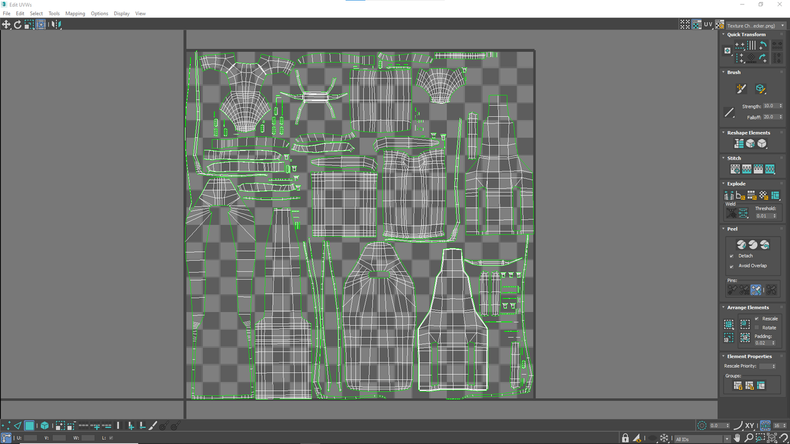This screenshot has height=444, width=790.
Task: Select the Rotate tool in top toolbar
Action: coord(17,25)
